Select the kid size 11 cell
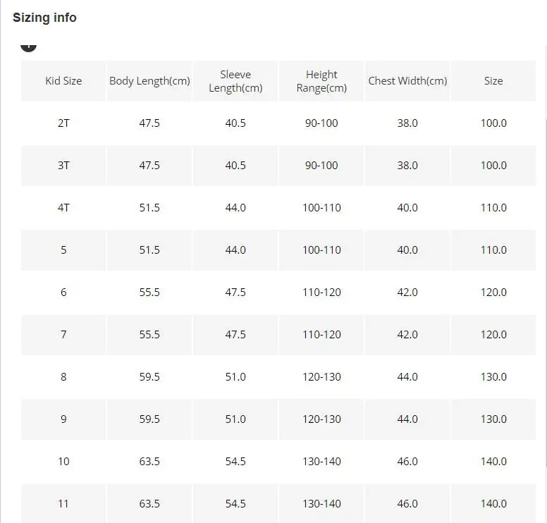This screenshot has height=523, width=547. tap(63, 503)
